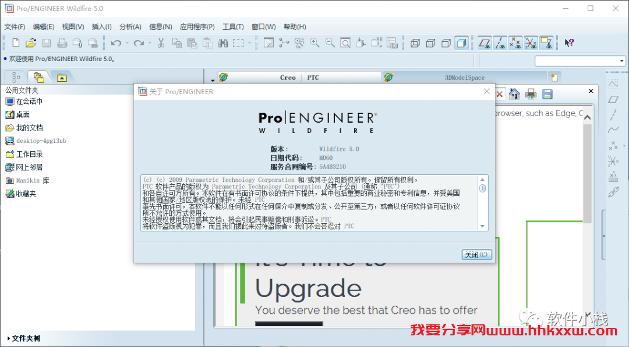The height and width of the screenshot is (347, 629).
Task: Click browser red Stop X icon
Action: pyautogui.click(x=500, y=95)
